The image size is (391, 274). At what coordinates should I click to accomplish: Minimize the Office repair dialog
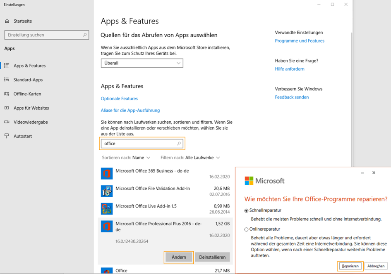click(362, 172)
